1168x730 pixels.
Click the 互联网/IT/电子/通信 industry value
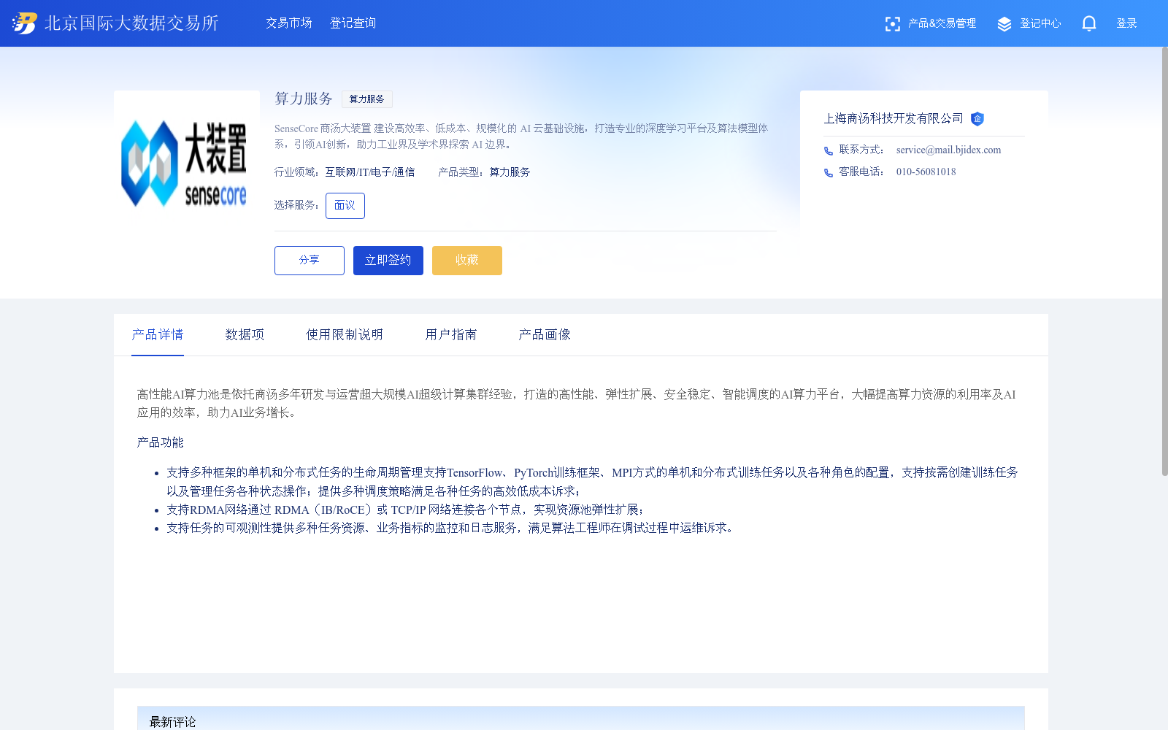click(370, 172)
